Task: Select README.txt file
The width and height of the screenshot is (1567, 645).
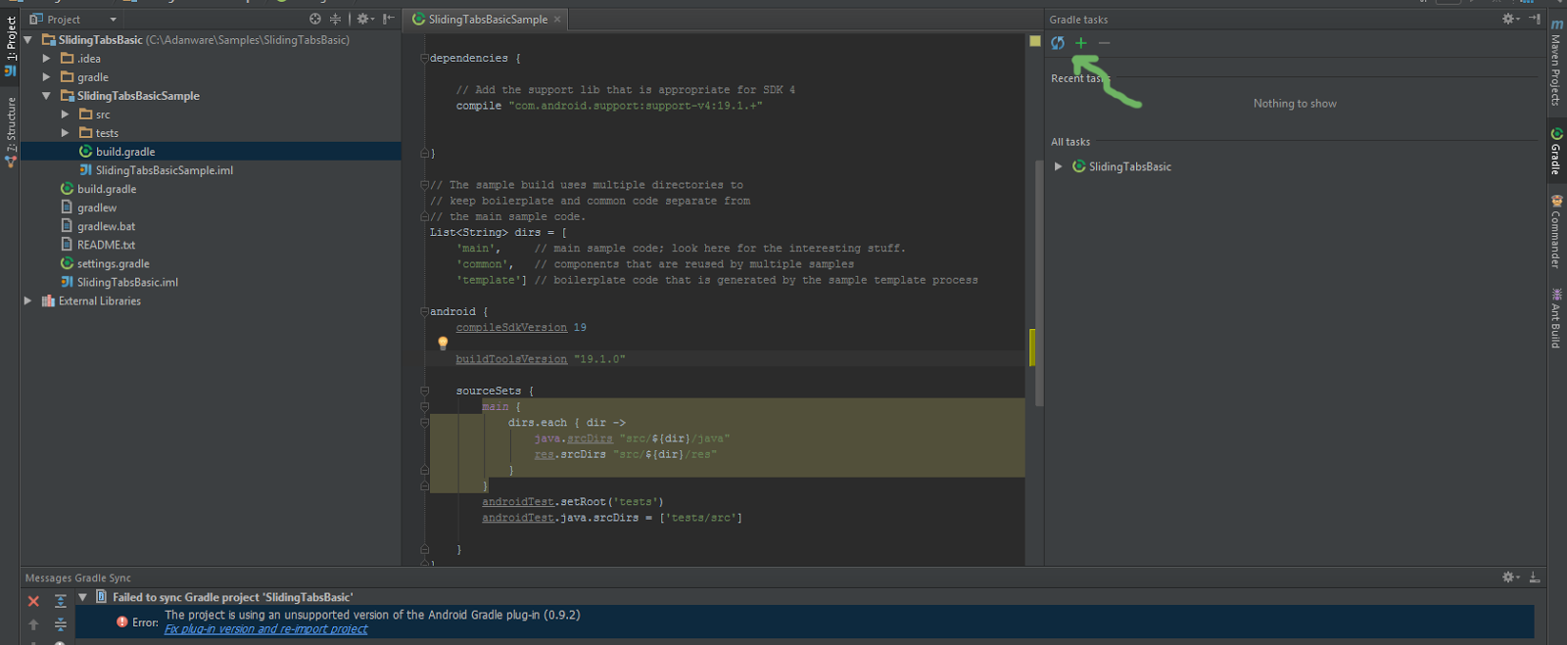Action: [106, 245]
